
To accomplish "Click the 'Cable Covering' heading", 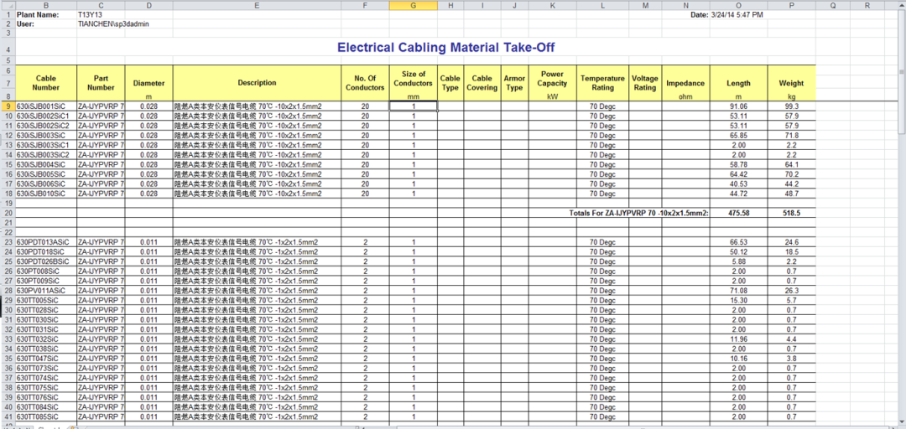I will 482,83.
